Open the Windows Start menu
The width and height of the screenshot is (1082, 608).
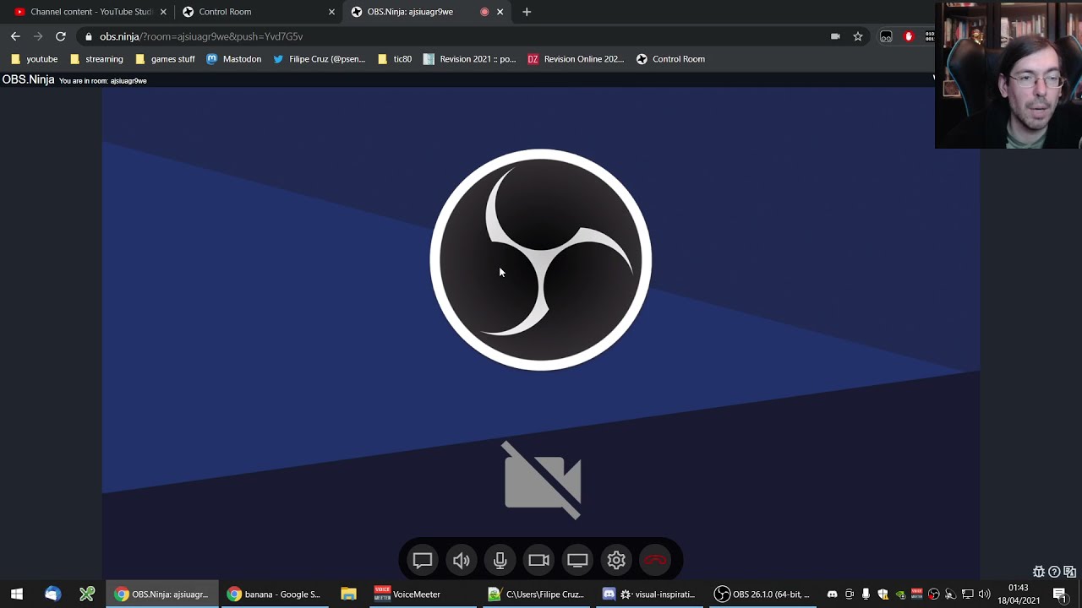(x=17, y=594)
